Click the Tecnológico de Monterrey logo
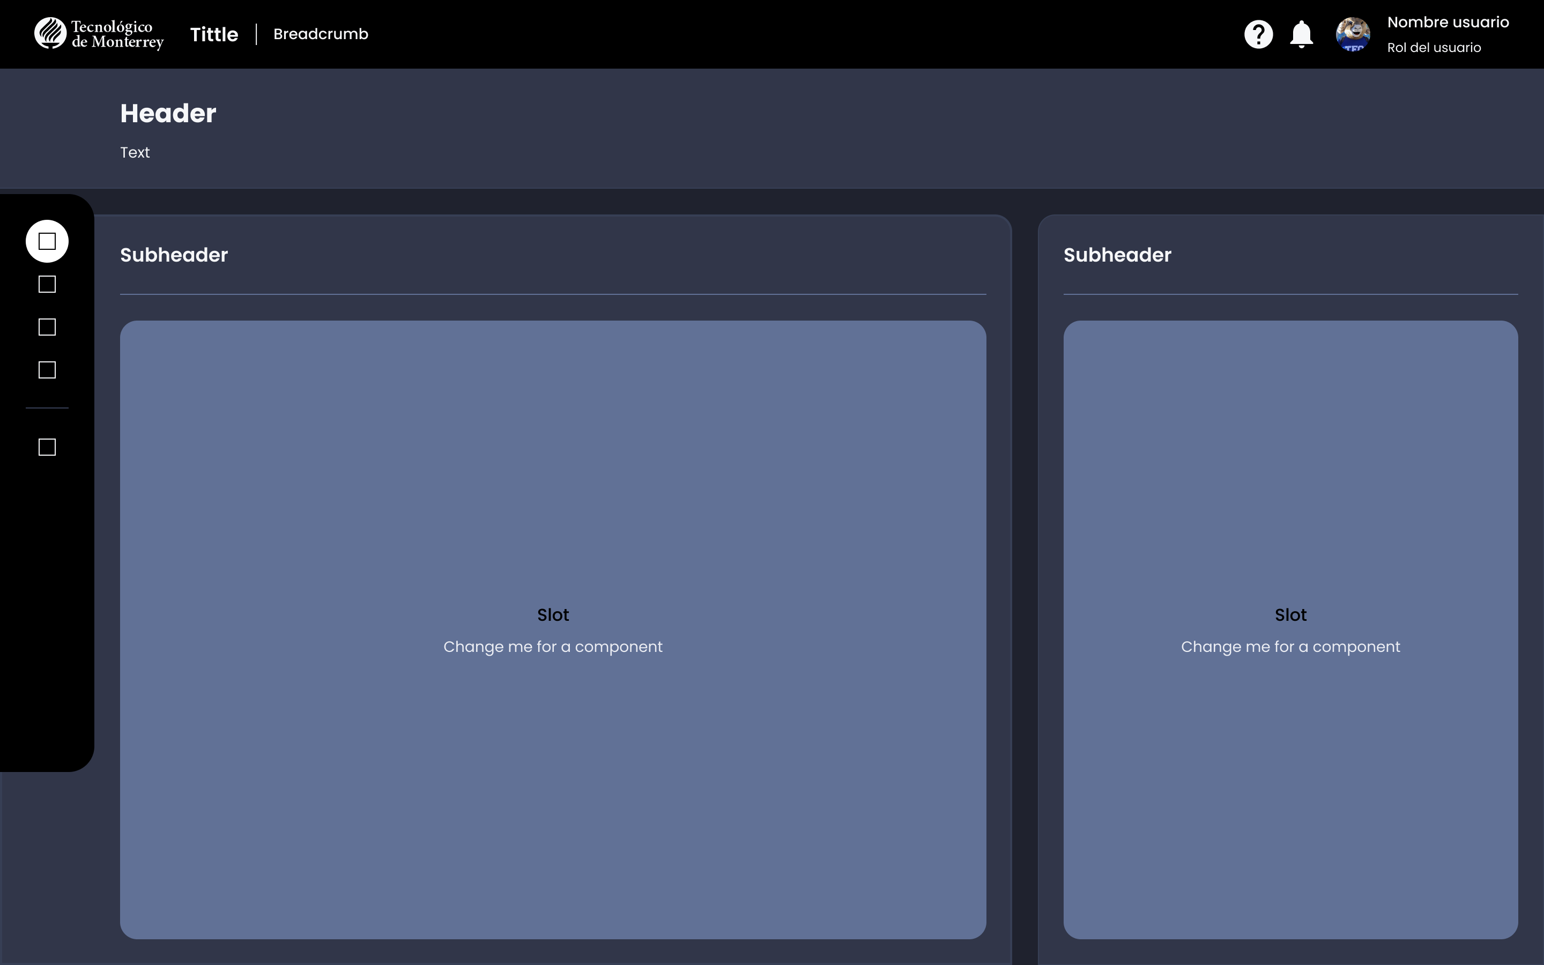Viewport: 1544px width, 965px height. pyautogui.click(x=99, y=34)
